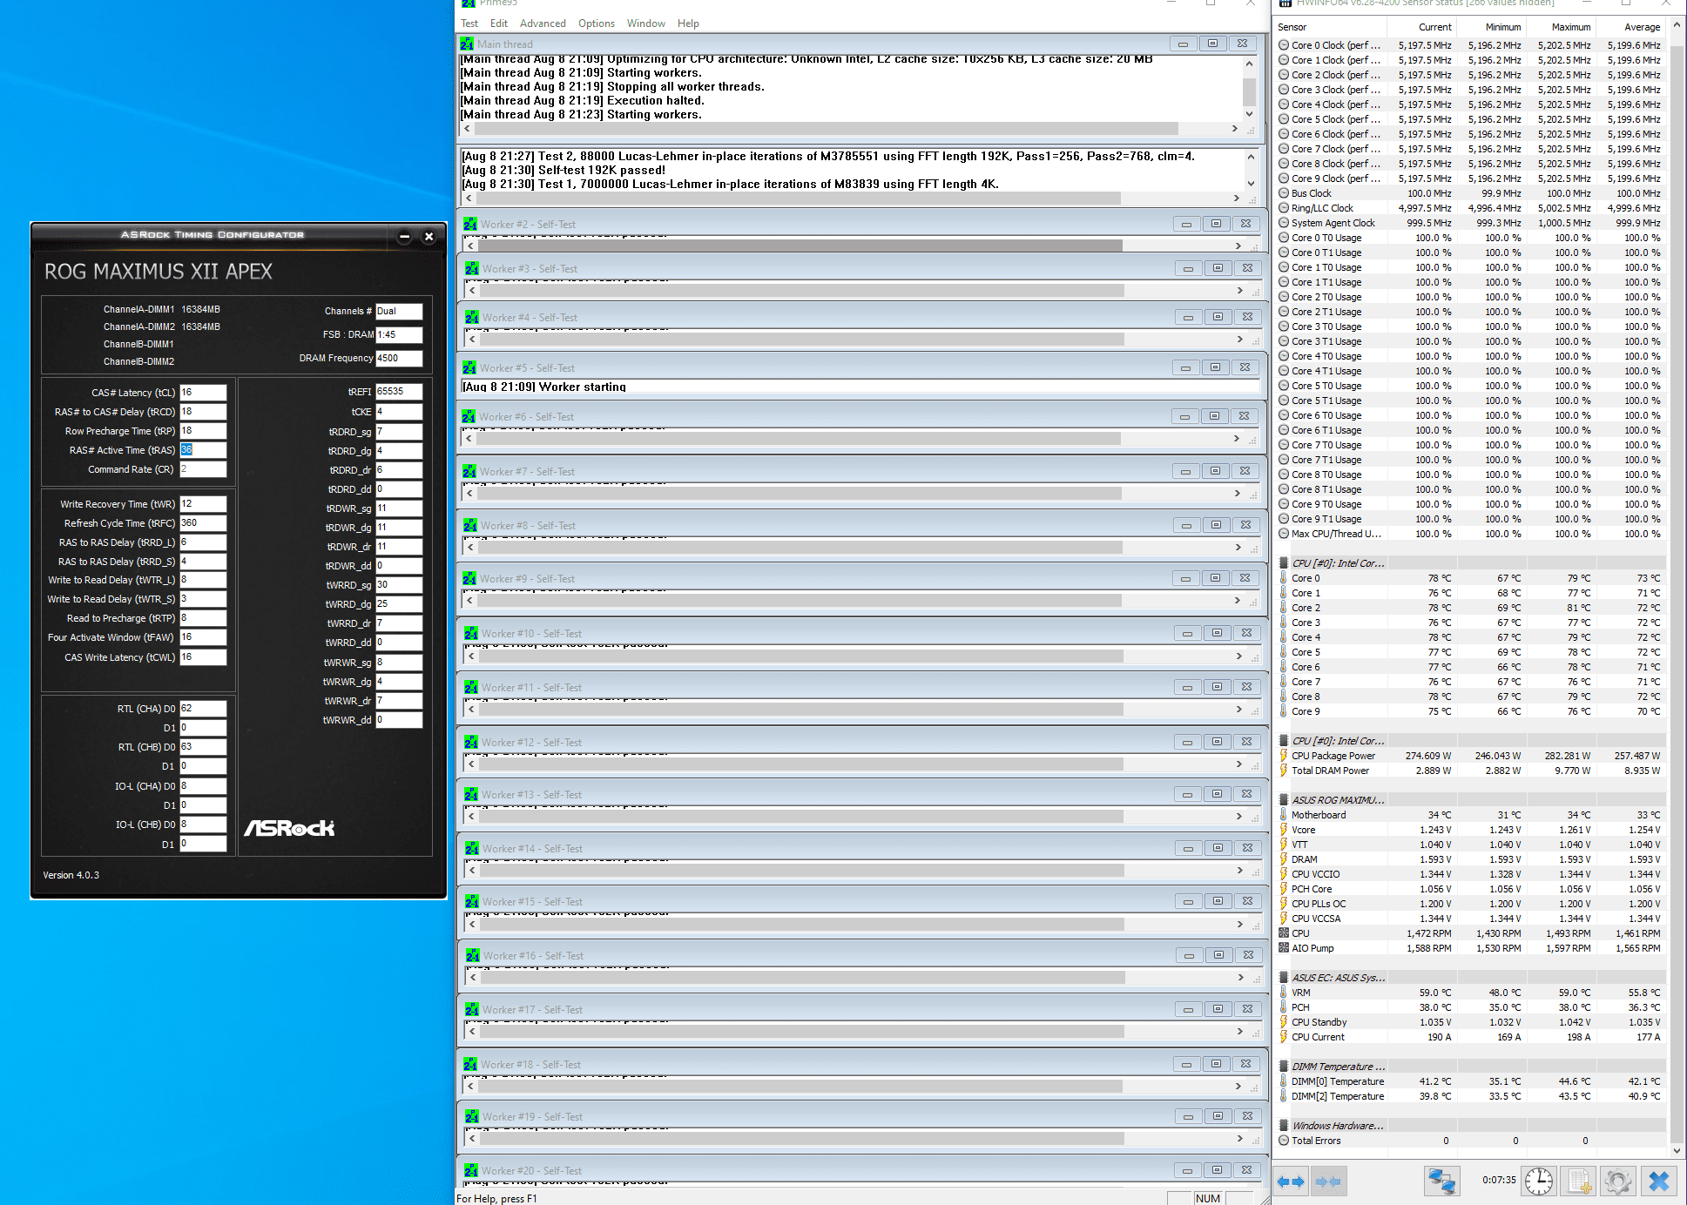The height and width of the screenshot is (1205, 1687).
Task: Open HWiNFO sensor settings gear icon
Action: click(x=1618, y=1181)
